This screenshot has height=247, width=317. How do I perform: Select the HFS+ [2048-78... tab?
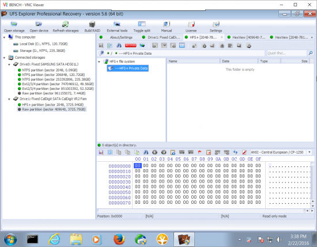point(203,37)
